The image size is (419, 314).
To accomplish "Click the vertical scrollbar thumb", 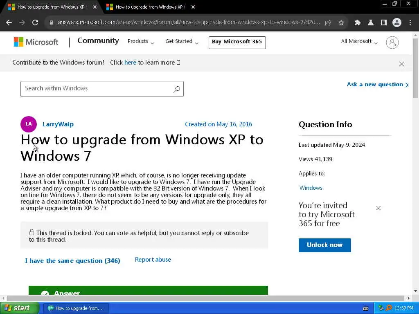I will (415, 68).
